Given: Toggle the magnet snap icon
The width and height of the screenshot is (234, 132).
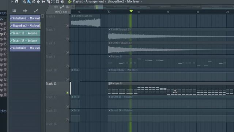Looking at the screenshot, I should 17,1.
